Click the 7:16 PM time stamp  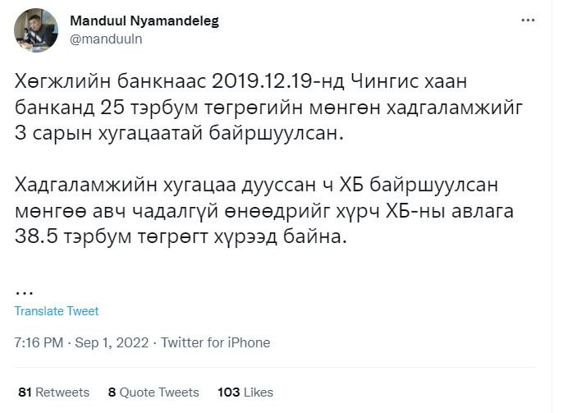[x=39, y=342]
